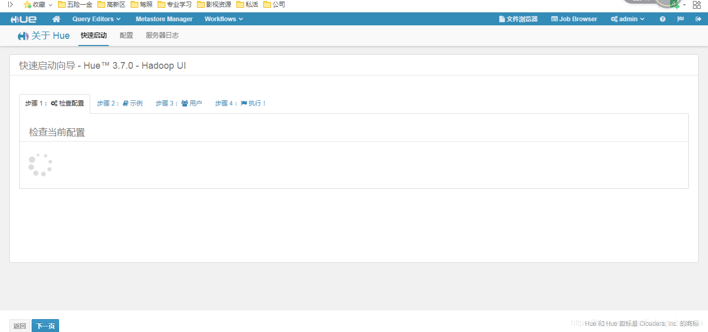Open the Query Editors dropdown menu
The height and width of the screenshot is (332, 708).
point(96,19)
